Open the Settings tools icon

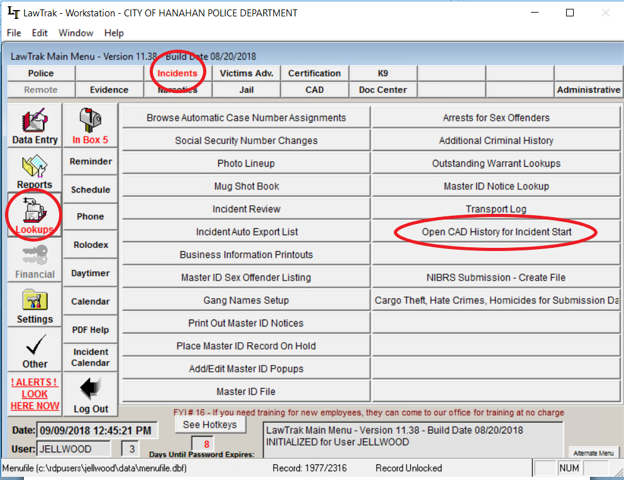pyautogui.click(x=35, y=305)
